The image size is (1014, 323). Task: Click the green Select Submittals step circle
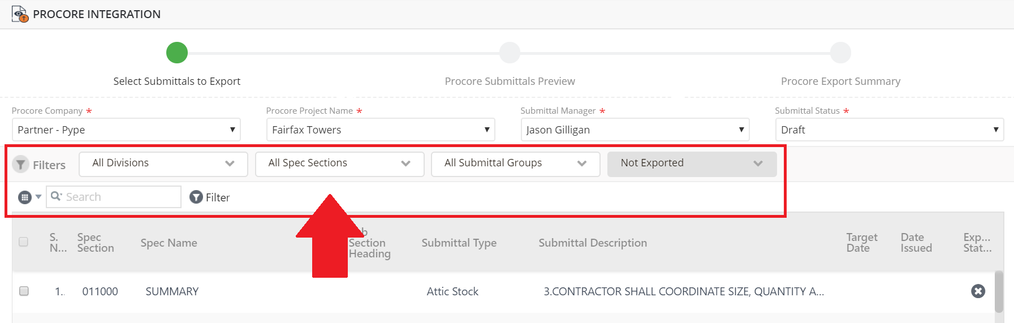177,53
